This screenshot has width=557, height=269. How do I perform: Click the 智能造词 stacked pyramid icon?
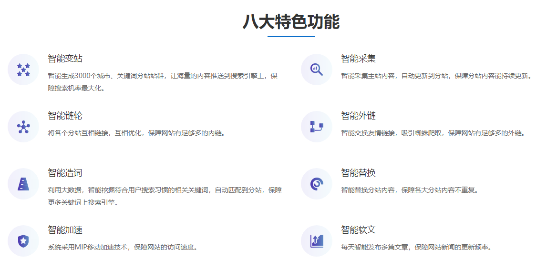tap(23, 184)
